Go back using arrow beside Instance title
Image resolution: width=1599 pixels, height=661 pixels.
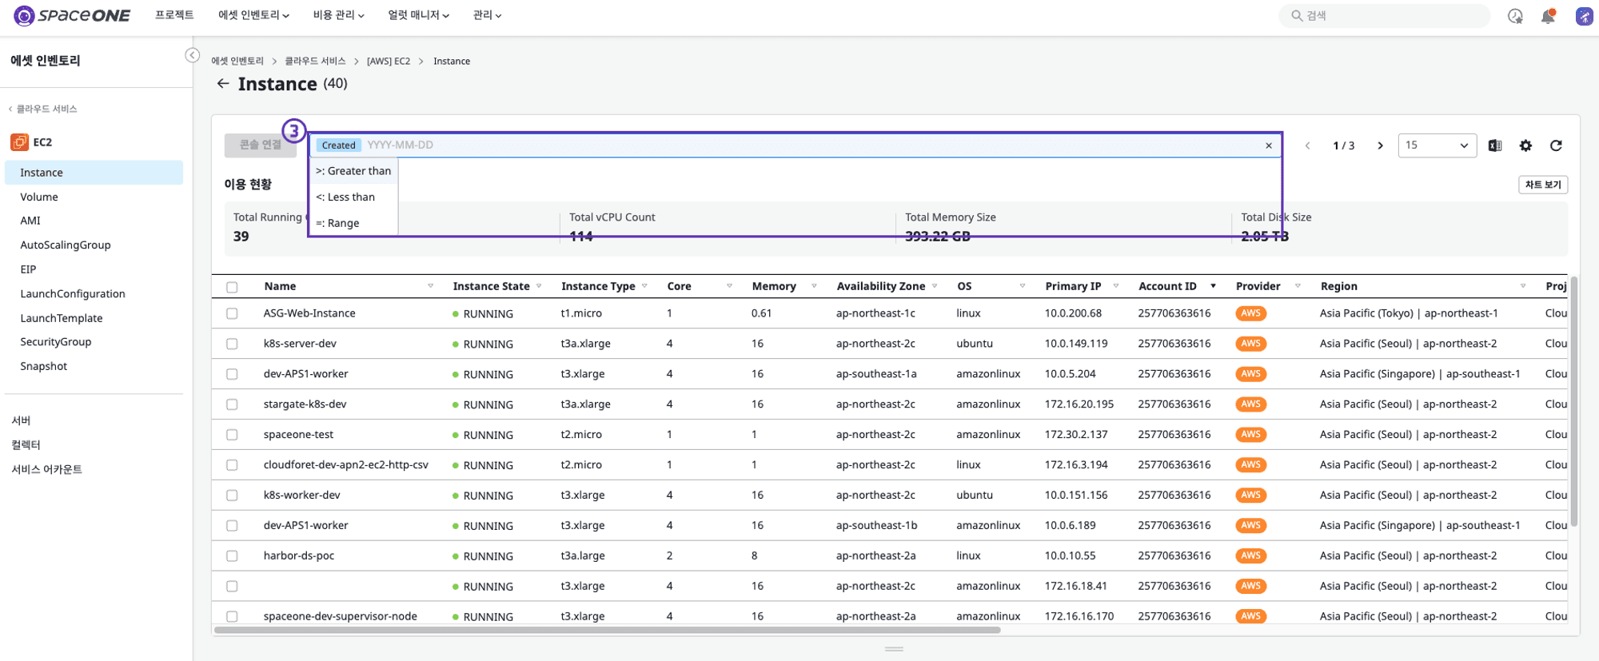223,83
